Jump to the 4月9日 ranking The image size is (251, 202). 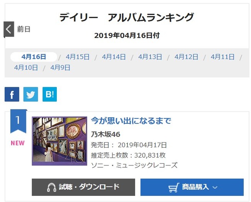(x=60, y=67)
